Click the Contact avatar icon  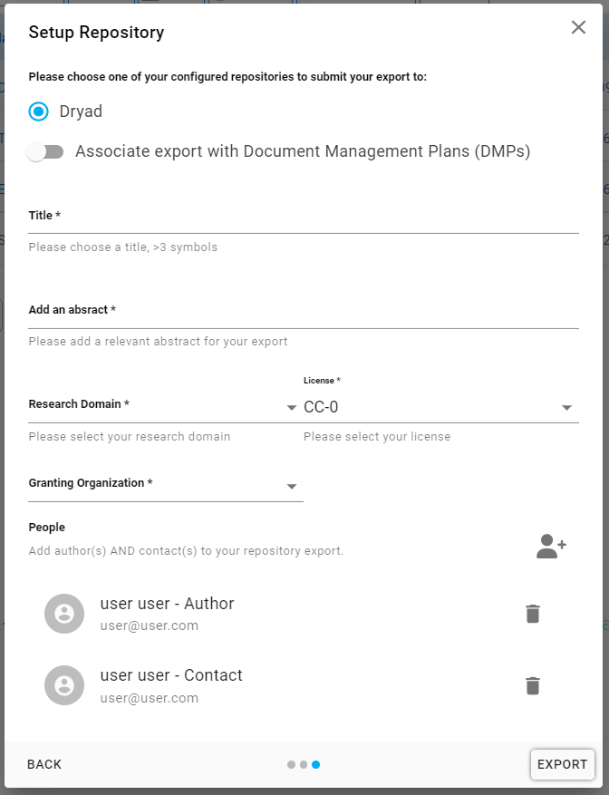click(x=64, y=685)
